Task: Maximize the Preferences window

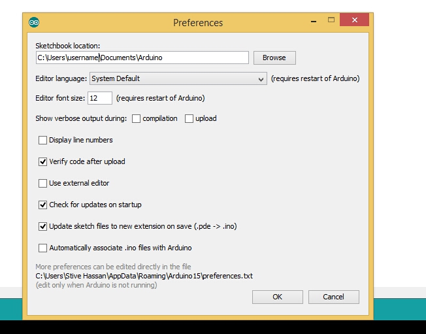Action: [x=331, y=20]
